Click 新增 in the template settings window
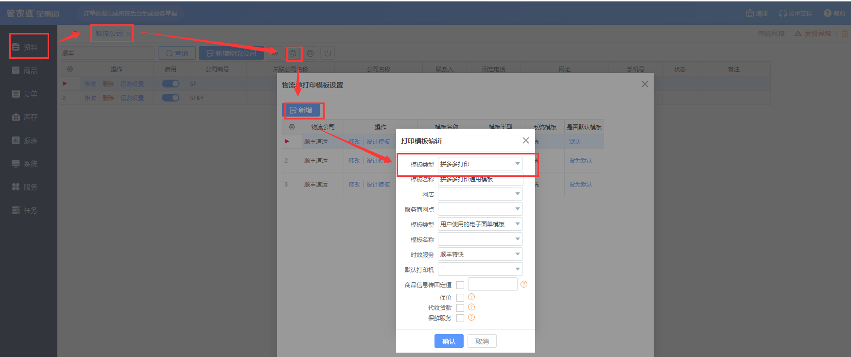Screen dimensions: 851x357 click(301, 110)
